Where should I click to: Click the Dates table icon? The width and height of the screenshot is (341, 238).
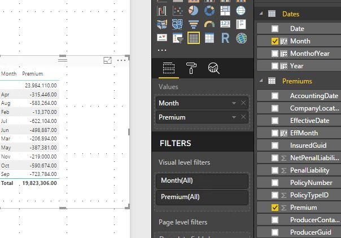point(272,14)
